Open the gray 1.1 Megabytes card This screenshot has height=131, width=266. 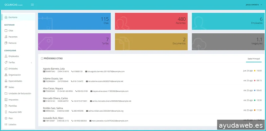coord(228,42)
